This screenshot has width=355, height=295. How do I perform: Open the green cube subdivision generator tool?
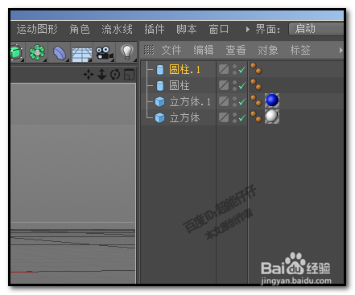point(16,52)
